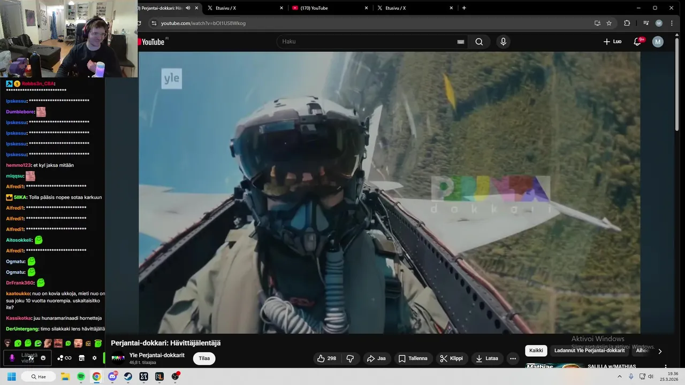This screenshot has height=385, width=685.
Task: Click the YouTube search magnifier button
Action: [479, 42]
